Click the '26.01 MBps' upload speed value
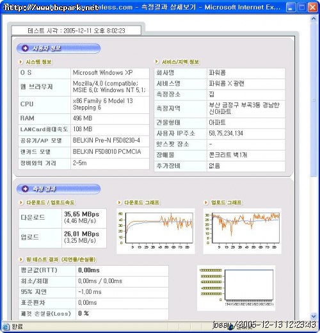The width and height of the screenshot is (320, 333). tap(81, 234)
